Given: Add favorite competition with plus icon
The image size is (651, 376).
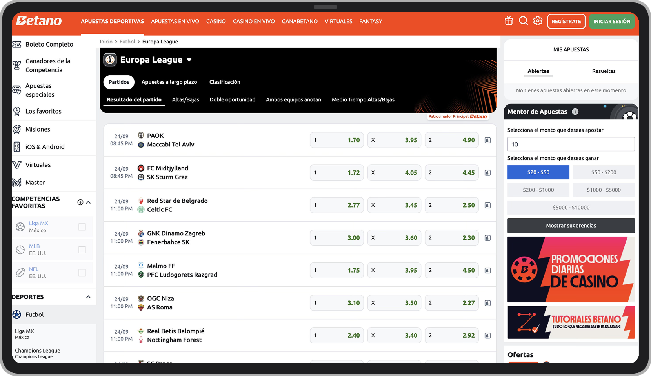Looking at the screenshot, I should (80, 202).
